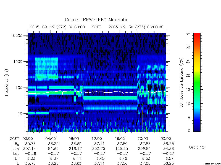Viewport: 221px width, 165px height.
Task: Click the L row value 36.69
Action: pos(76,163)
